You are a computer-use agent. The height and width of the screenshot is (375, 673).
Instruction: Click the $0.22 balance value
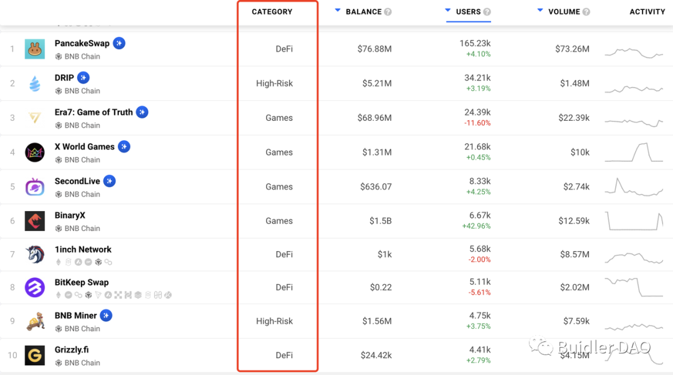coord(381,287)
